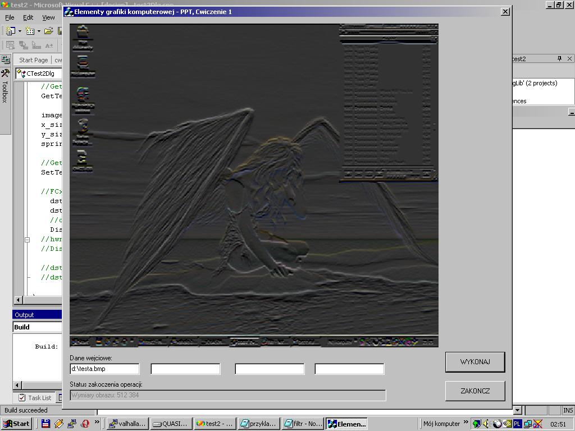Open the Add New Item dropdown arrow

tap(39, 31)
